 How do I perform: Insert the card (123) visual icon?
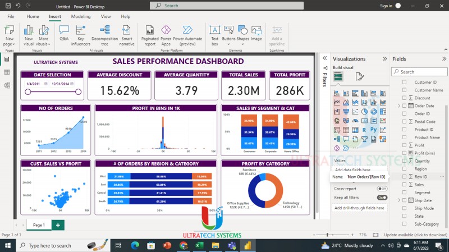(x=364, y=121)
